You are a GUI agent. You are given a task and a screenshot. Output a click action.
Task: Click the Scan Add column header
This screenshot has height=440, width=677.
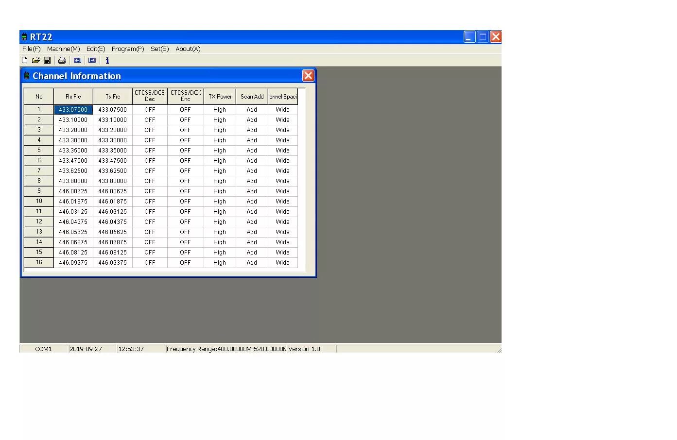pyautogui.click(x=252, y=96)
